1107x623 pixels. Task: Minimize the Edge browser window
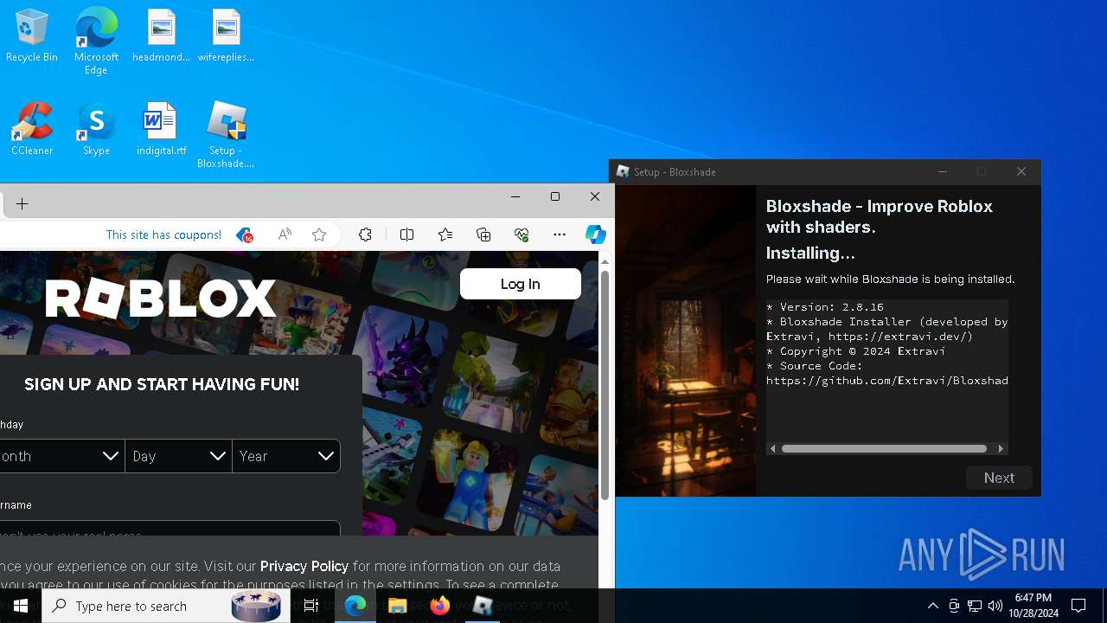coord(515,196)
